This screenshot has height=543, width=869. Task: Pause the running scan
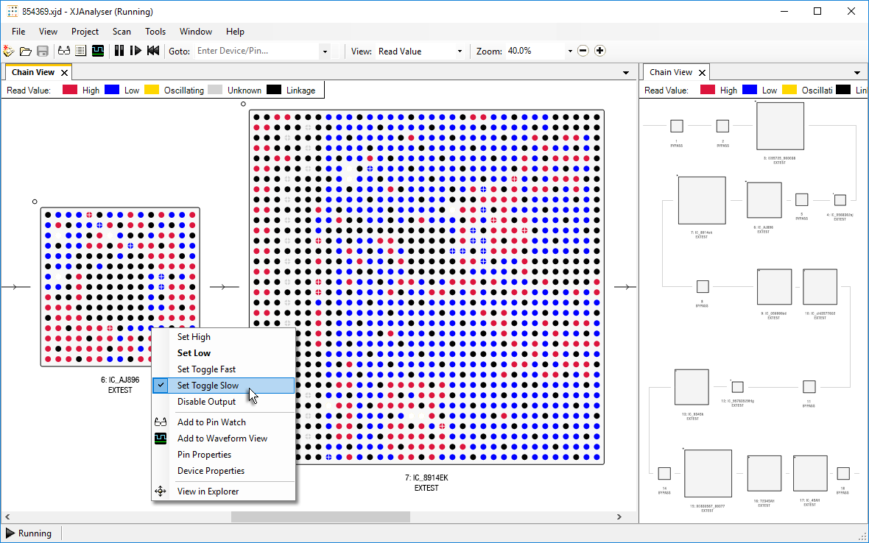(120, 50)
